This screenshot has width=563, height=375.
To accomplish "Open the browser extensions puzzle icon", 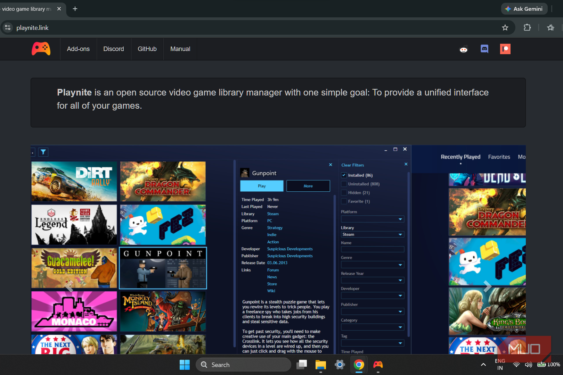I will 527,27.
